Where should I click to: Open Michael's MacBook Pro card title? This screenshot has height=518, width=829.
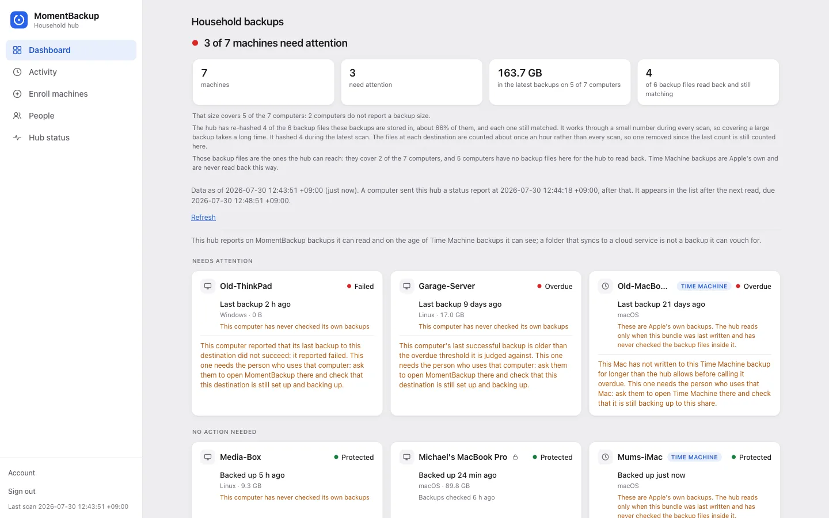click(463, 457)
